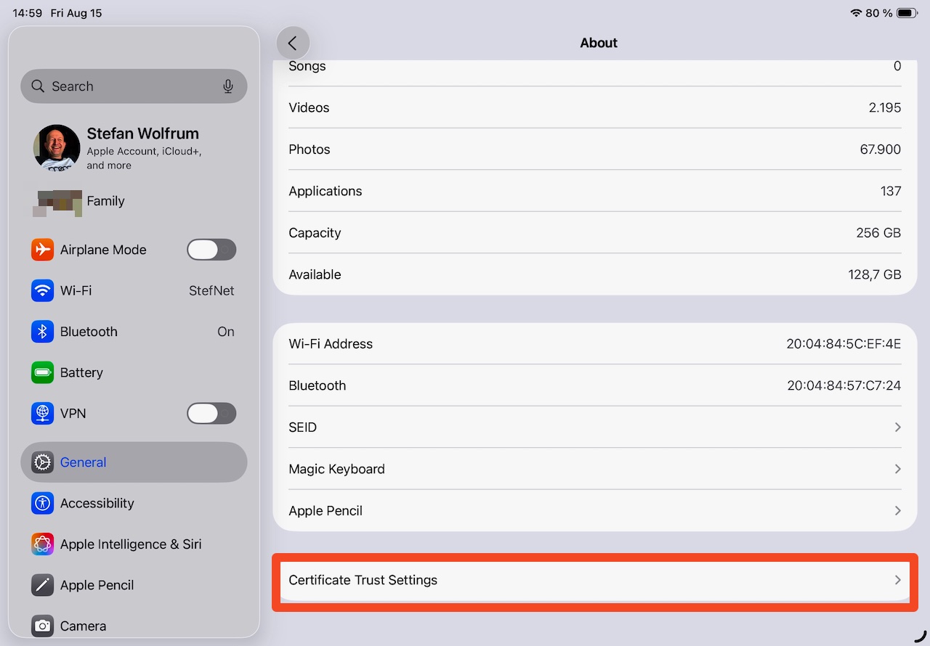Click the Songs row label
This screenshot has height=646, width=930.
tap(307, 66)
